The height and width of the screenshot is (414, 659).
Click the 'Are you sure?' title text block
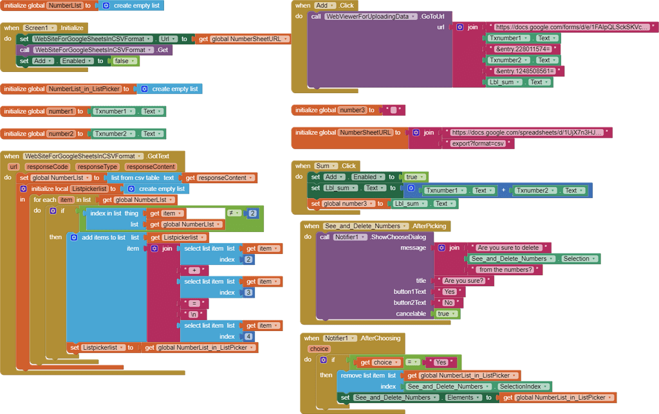pos(463,280)
